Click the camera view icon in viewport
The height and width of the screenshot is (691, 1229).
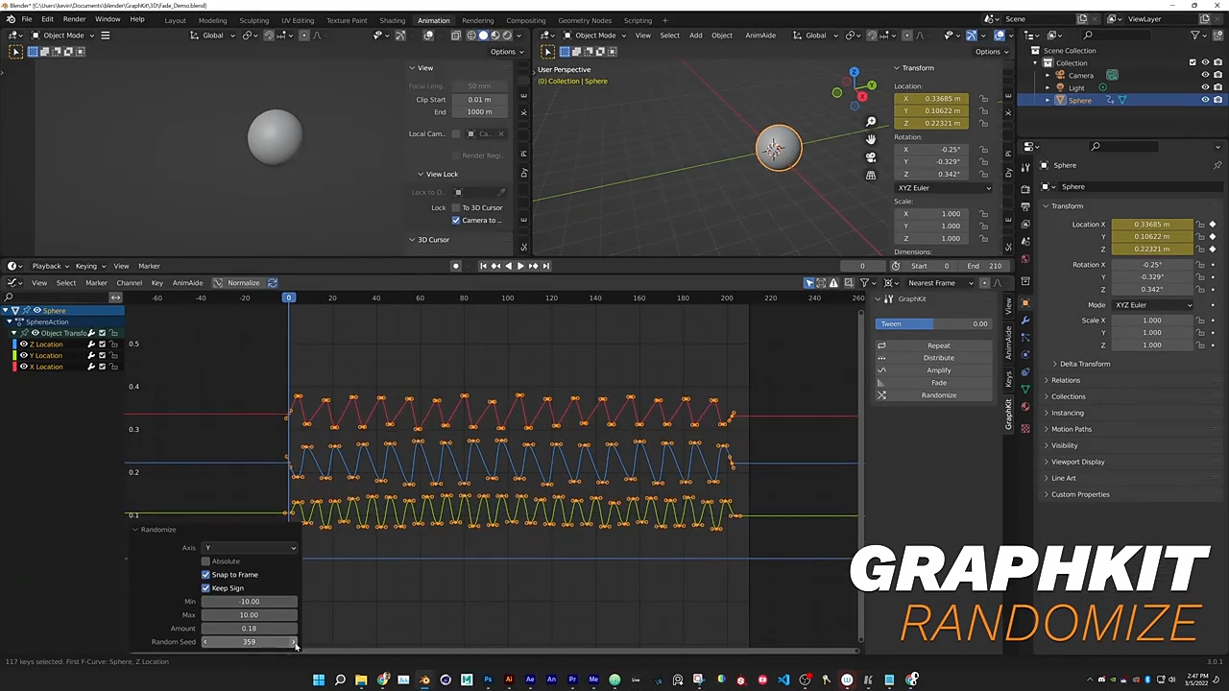pos(871,157)
